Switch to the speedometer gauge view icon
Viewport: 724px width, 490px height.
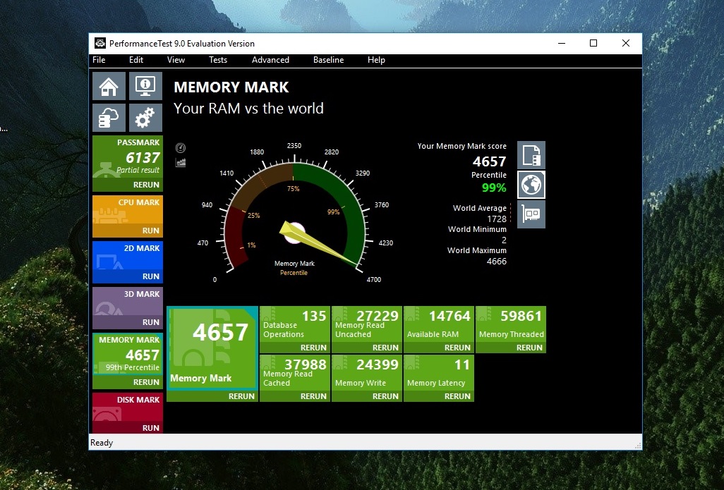pyautogui.click(x=181, y=147)
